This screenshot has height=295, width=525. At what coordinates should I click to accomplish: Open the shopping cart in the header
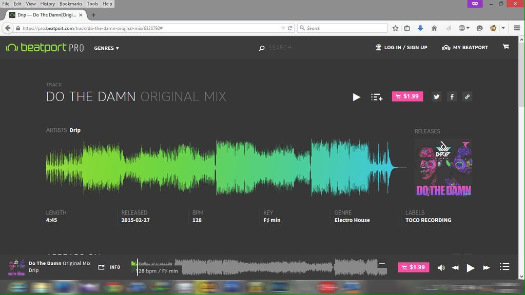click(506, 47)
